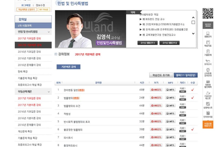Open 기초진단 테스트 in the quick menu

click(x=208, y=95)
